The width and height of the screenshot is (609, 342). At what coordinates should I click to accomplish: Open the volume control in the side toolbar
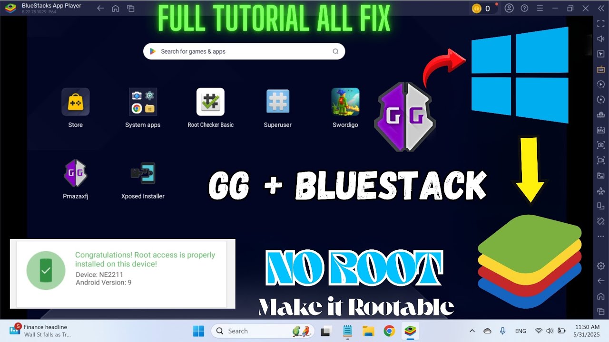601,38
